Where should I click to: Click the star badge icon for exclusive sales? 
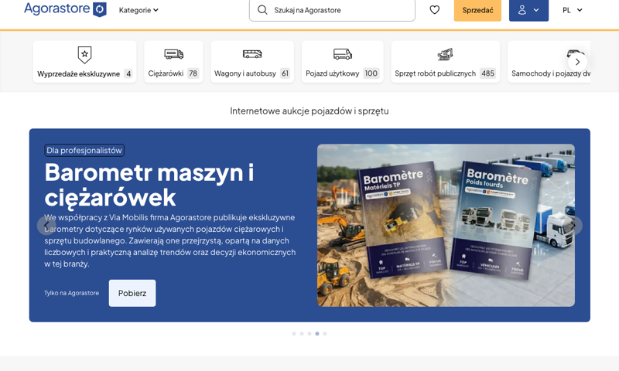[x=84, y=54]
